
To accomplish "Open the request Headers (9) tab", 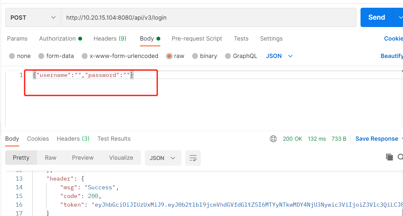I will pyautogui.click(x=110, y=39).
